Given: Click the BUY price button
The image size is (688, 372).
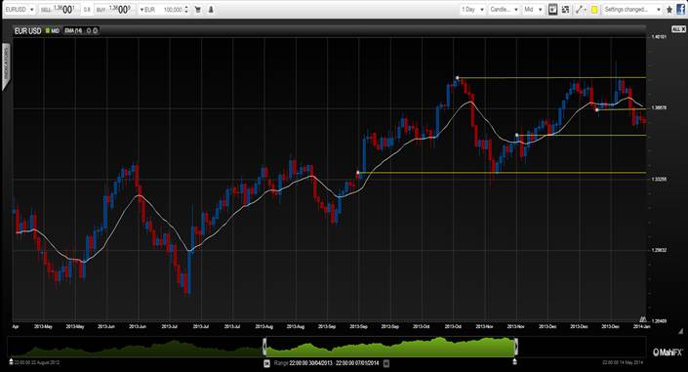Looking at the screenshot, I should pyautogui.click(x=113, y=9).
